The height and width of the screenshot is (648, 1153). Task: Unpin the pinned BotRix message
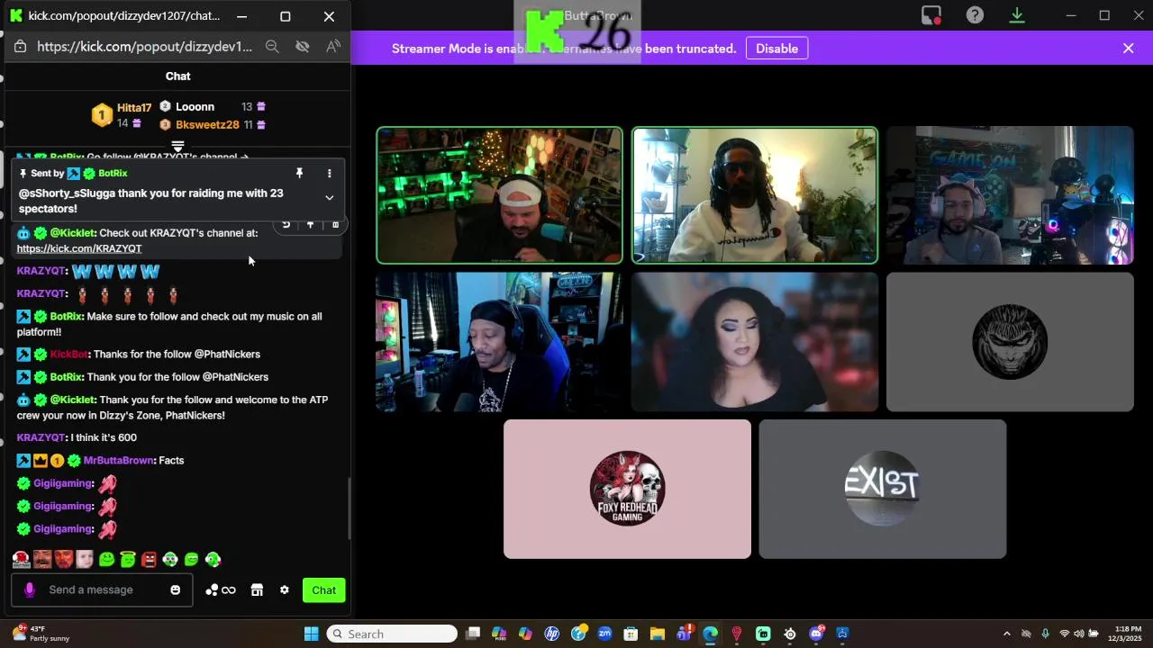[x=300, y=173]
